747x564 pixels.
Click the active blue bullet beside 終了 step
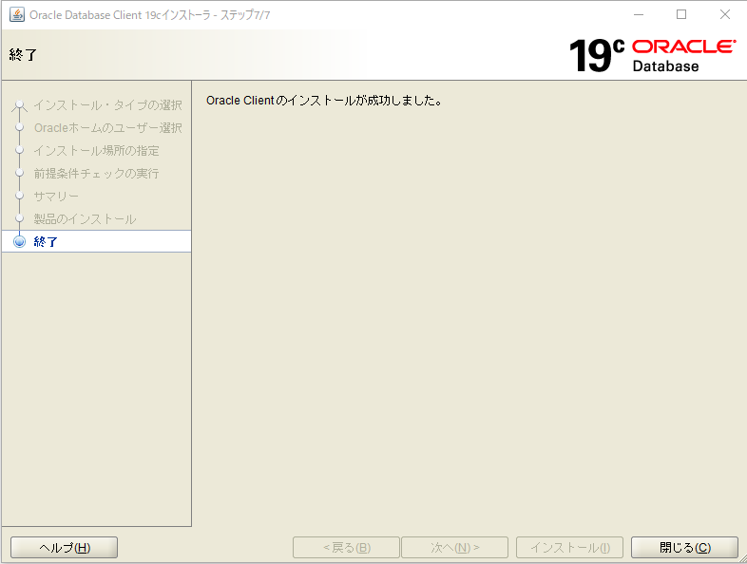tap(19, 242)
